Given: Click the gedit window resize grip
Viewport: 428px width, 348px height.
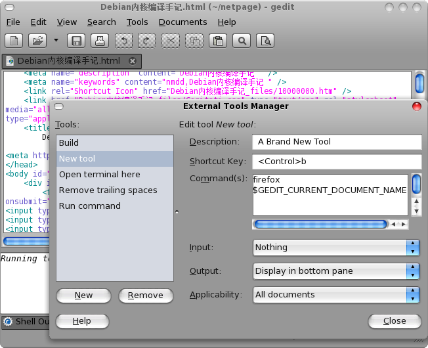Looking at the screenshot, I should pos(418,341).
